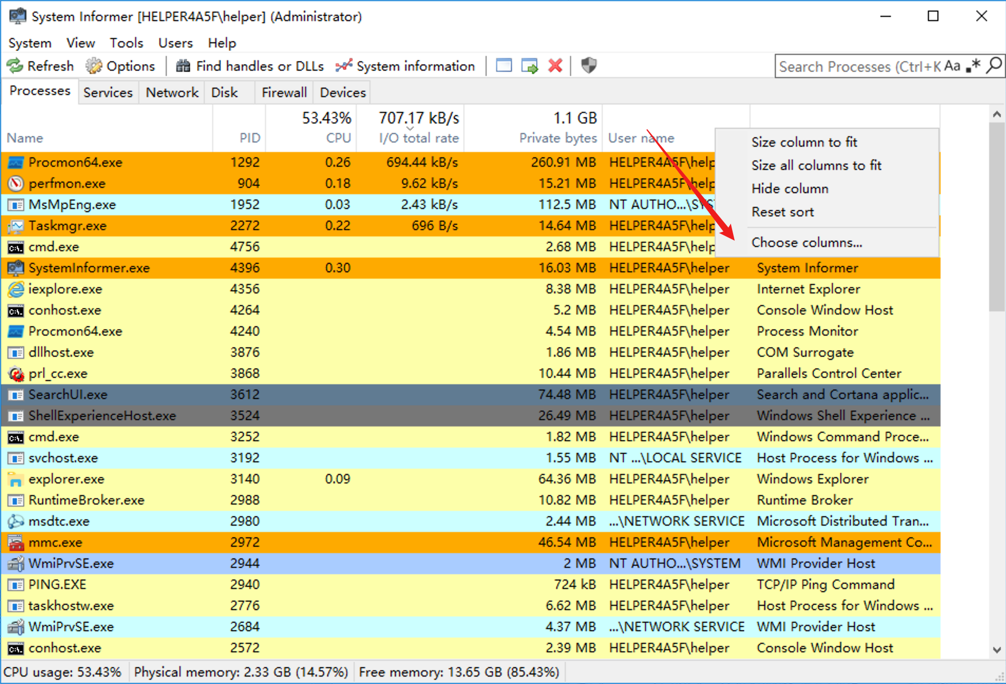Select the explorer.exe process row

[67, 479]
